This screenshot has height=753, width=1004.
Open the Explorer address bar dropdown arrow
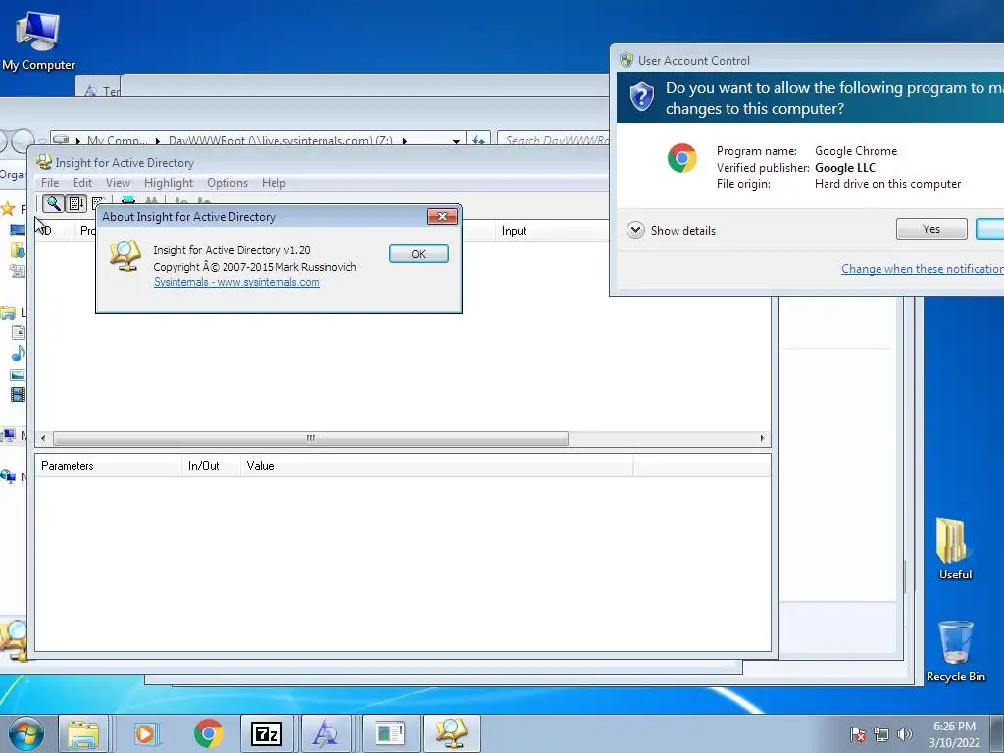[x=456, y=141]
